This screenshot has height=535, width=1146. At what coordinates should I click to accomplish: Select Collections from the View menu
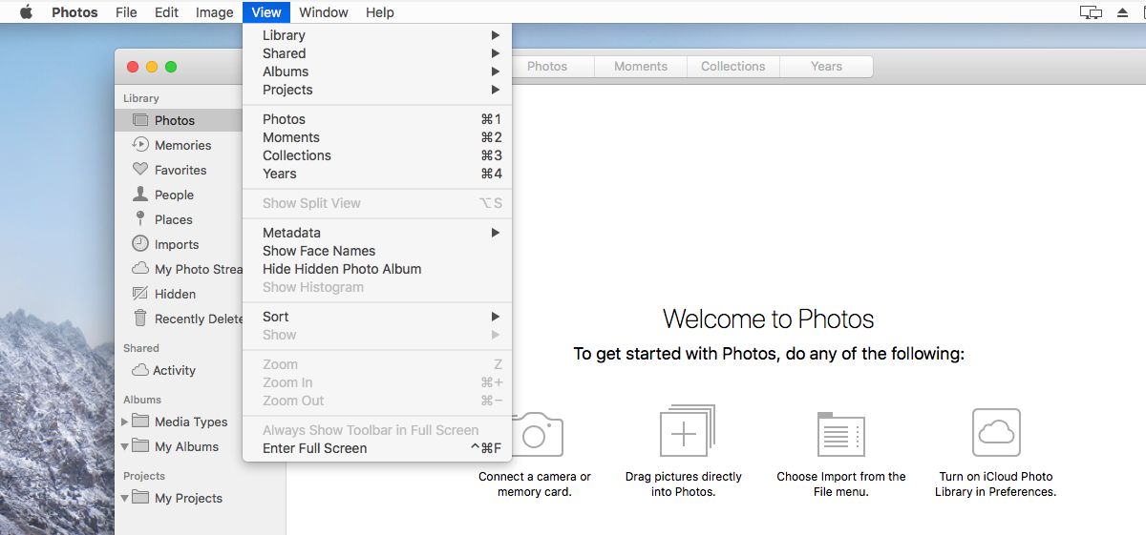(297, 155)
